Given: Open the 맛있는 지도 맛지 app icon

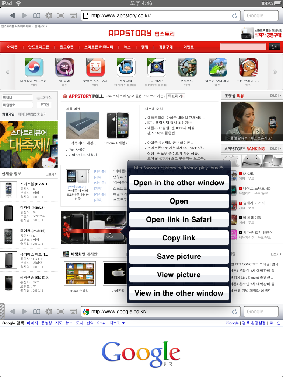Looking at the screenshot, I should [x=95, y=67].
